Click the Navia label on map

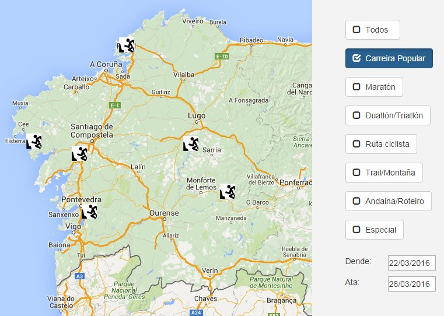(x=285, y=40)
